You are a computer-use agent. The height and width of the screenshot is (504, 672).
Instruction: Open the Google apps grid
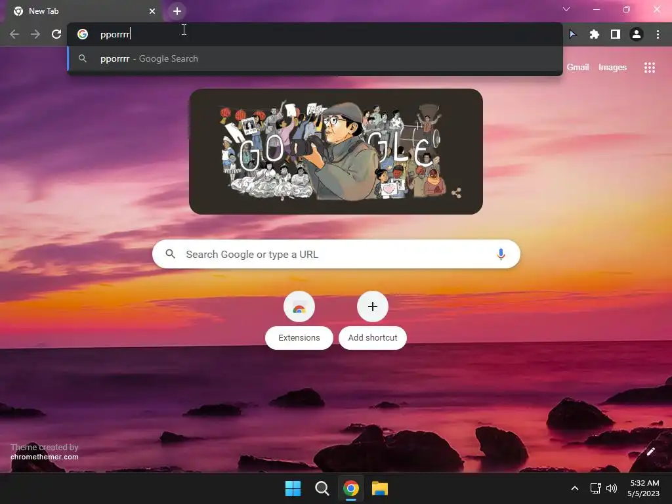point(649,68)
